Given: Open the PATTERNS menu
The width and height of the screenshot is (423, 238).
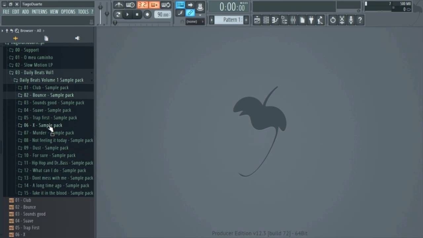Looking at the screenshot, I should coord(39,12).
